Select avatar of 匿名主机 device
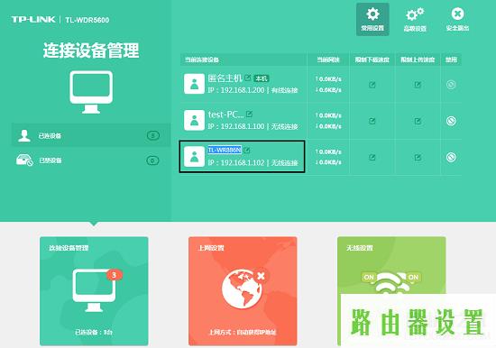This screenshot has width=496, height=348. [194, 84]
